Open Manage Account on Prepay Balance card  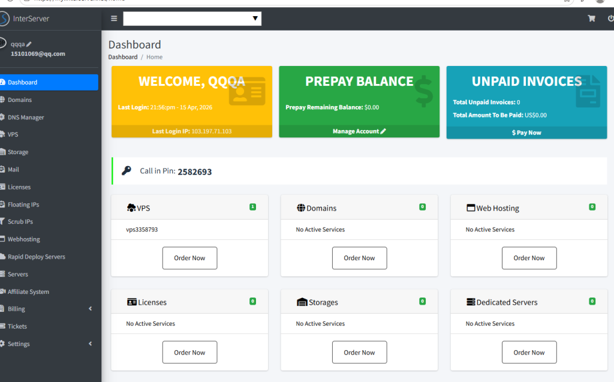[359, 131]
